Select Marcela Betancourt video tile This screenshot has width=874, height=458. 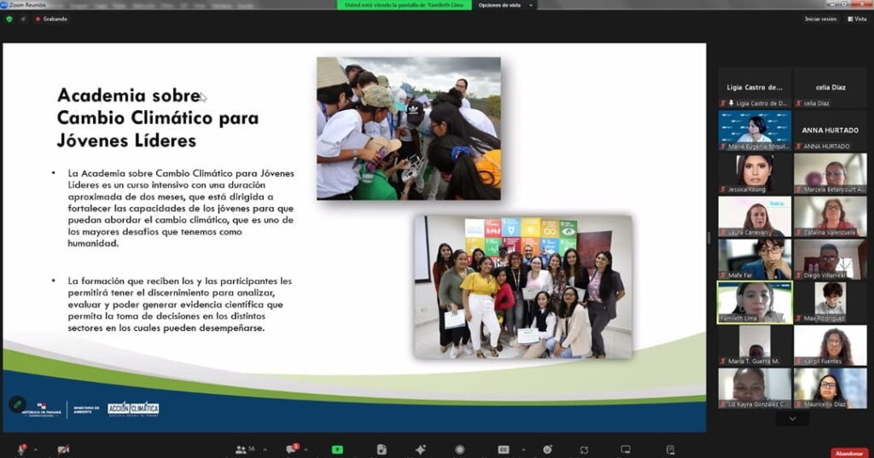830,173
